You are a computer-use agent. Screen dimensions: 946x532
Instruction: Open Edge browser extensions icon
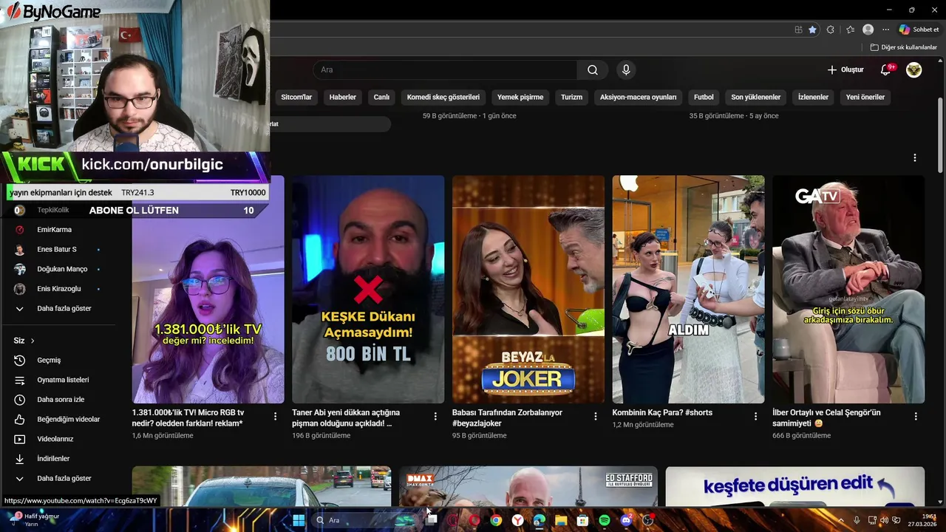(831, 30)
